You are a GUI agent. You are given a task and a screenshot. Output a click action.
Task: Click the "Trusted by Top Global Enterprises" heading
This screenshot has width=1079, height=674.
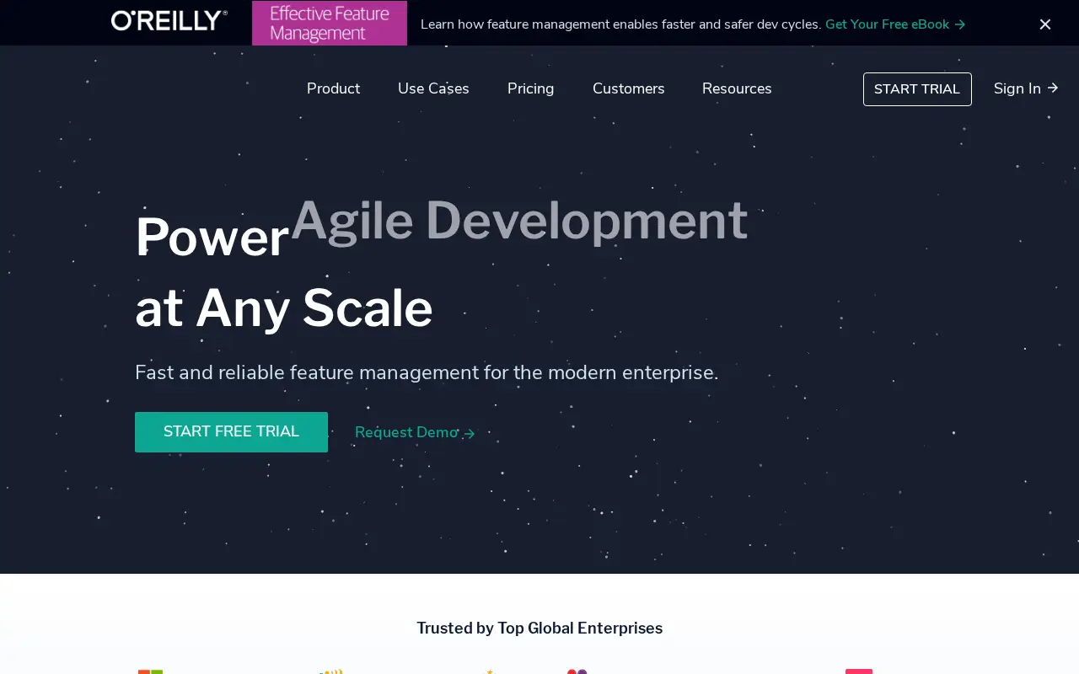539,629
